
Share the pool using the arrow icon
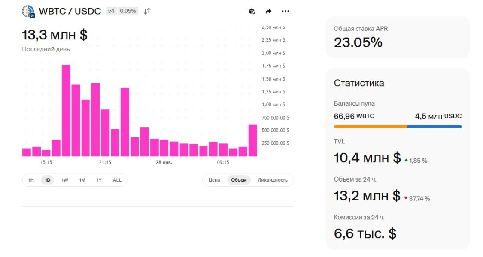point(268,11)
